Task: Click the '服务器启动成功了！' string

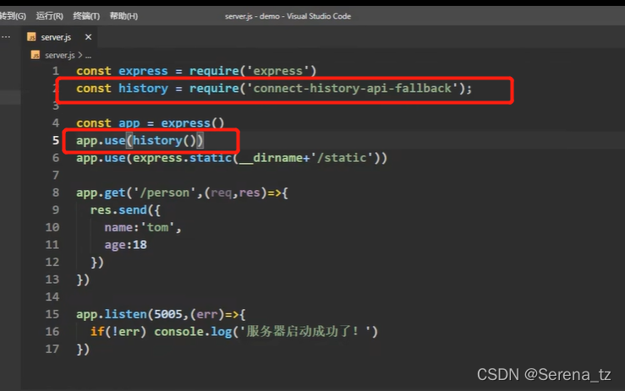Action: pos(306,331)
